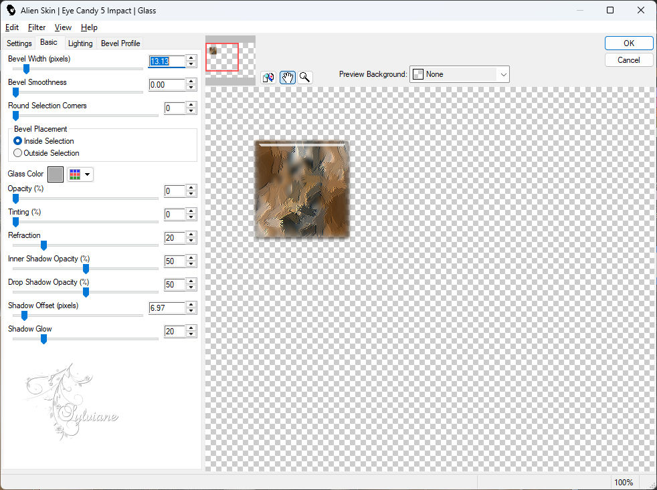
Task: Click the show original preview toggle icon
Action: [268, 78]
